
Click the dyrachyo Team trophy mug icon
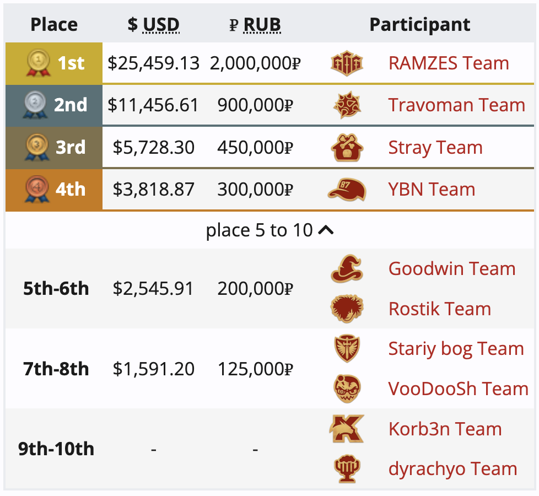[x=347, y=468]
